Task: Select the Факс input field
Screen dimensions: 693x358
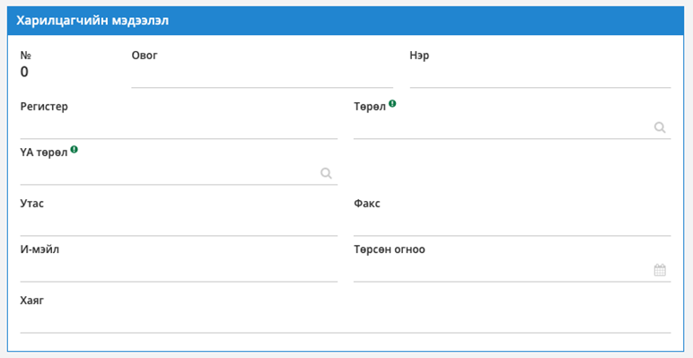Action: pos(513,224)
